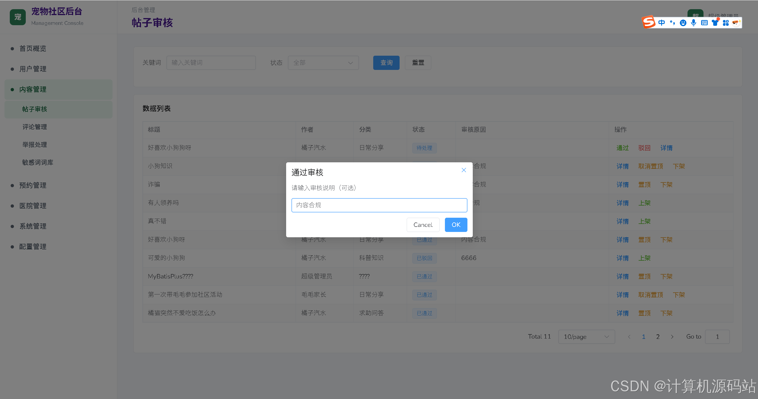758x399 pixels.
Task: Open the Sogou soft keyboard icon
Action: [704, 23]
